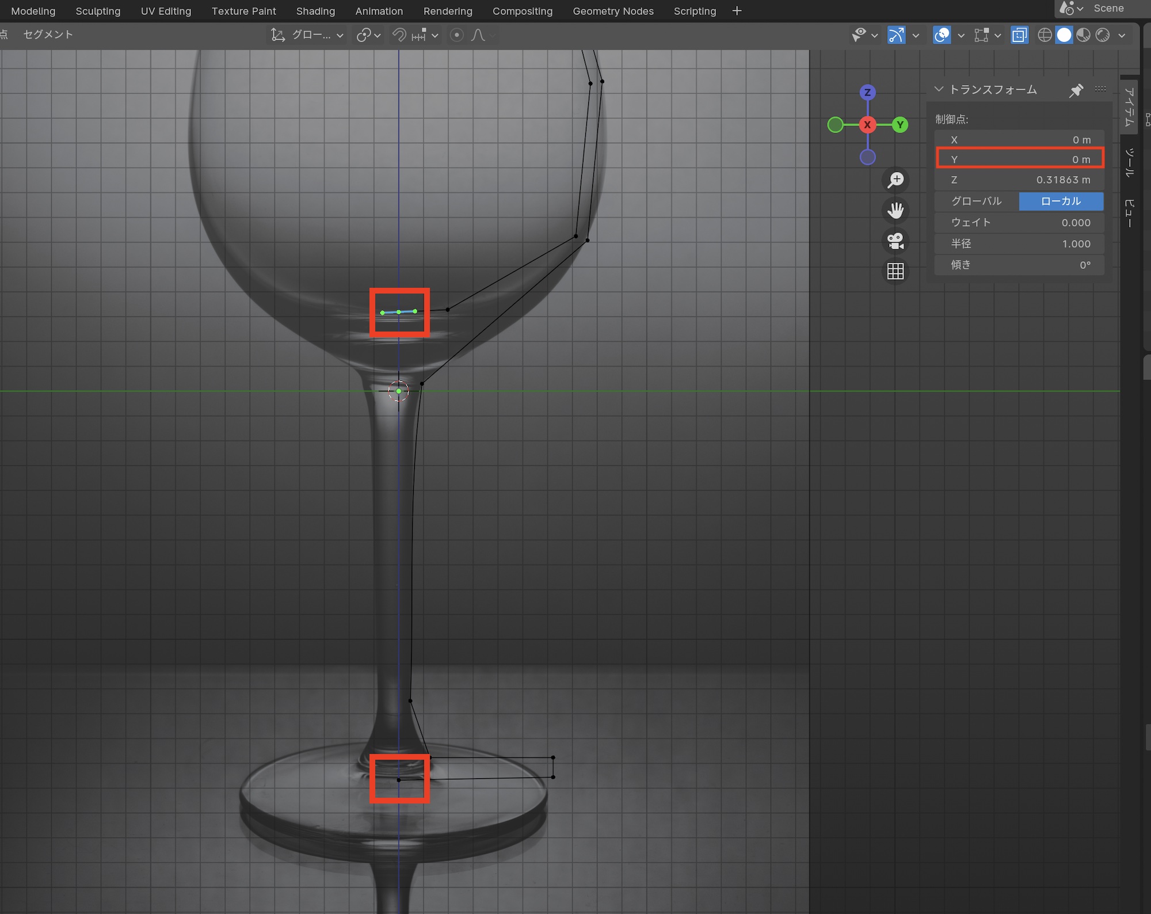The height and width of the screenshot is (914, 1151).
Task: Click the pan view hand icon
Action: [895, 211]
